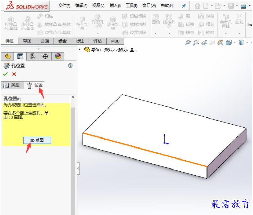The width and height of the screenshot is (253, 215).
Task: Select the Shell (抽壳) tool
Action: coord(186,33)
